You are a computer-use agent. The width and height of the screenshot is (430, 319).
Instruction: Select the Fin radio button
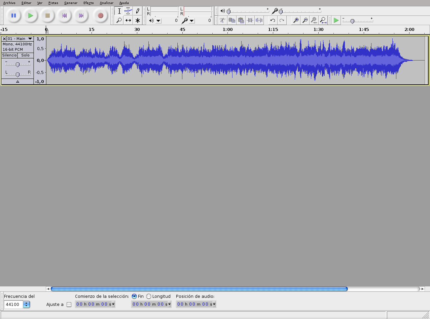pyautogui.click(x=134, y=296)
